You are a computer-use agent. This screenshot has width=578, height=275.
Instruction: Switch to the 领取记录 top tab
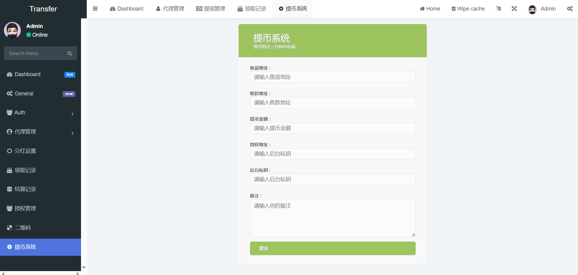coord(252,9)
